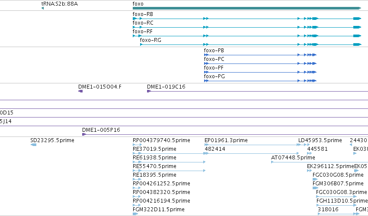368x216 pixels.
Task: Select the RP004216194.5prime EST label
Action: pyautogui.click(x=161, y=201)
